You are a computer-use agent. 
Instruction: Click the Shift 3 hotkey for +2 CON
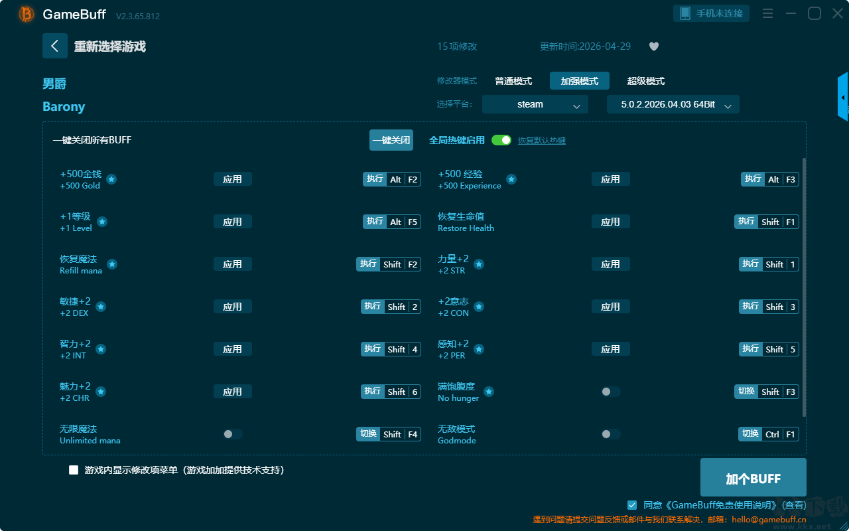(769, 307)
